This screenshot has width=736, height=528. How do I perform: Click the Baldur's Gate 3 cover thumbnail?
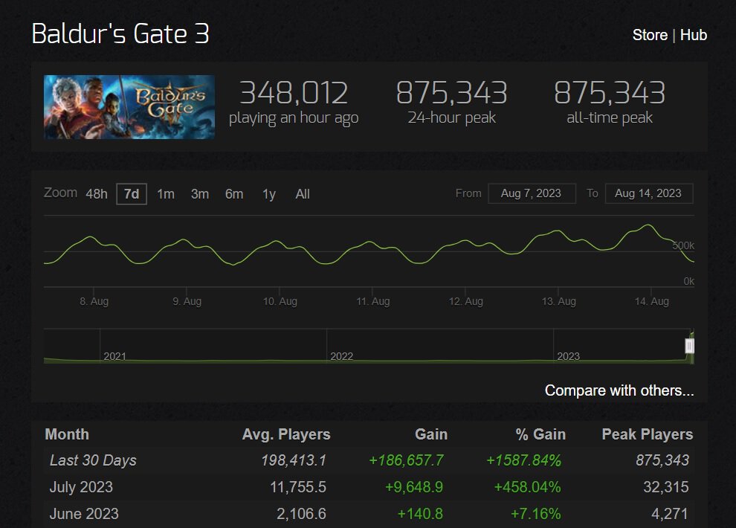point(129,107)
